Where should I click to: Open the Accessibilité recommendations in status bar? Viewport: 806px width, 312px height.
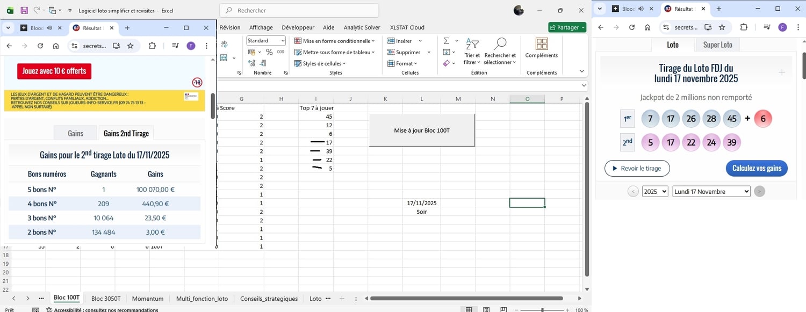[102, 310]
